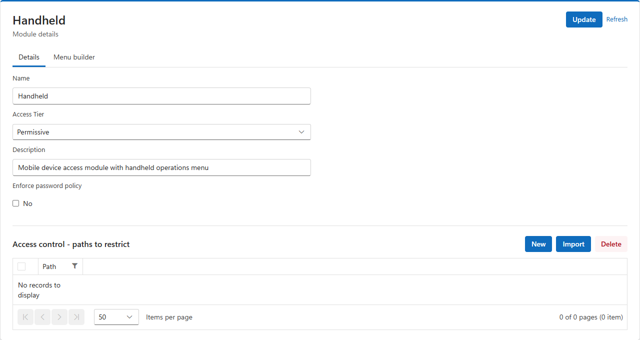The image size is (640, 340).
Task: Select the Details tab
Action: point(29,57)
